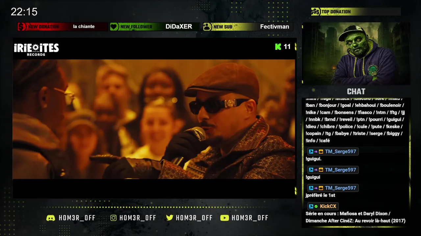This screenshot has width=421, height=236.
Task: Click the yellow New Sub people icon
Action: 207,27
